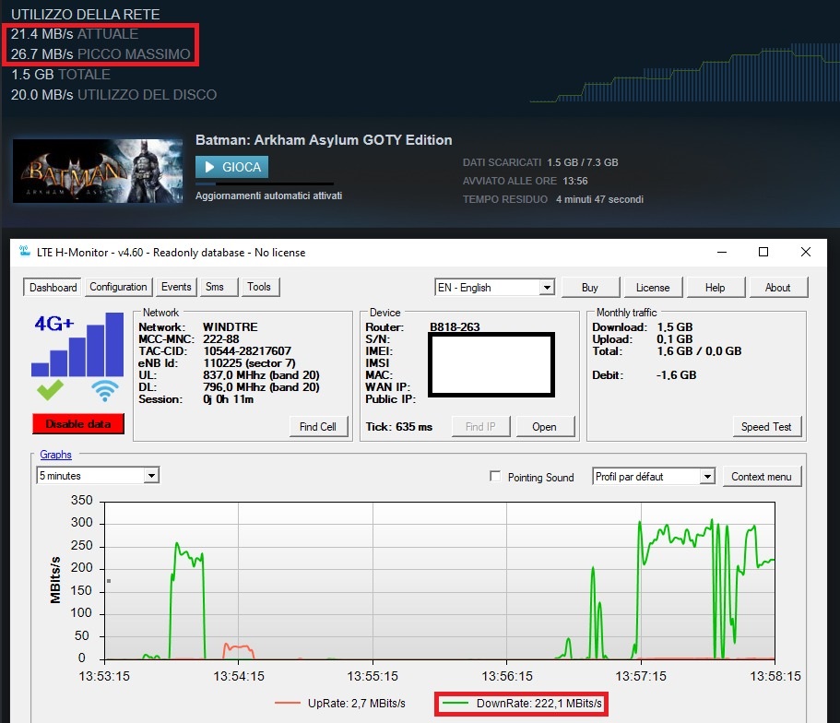Click the License button
Image resolution: width=840 pixels, height=723 pixels.
pos(653,288)
